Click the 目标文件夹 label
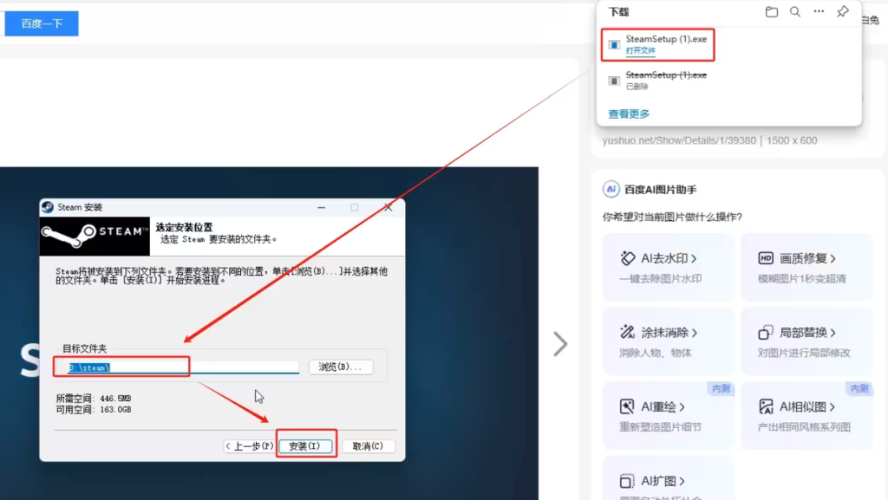The image size is (888, 500). point(84,348)
